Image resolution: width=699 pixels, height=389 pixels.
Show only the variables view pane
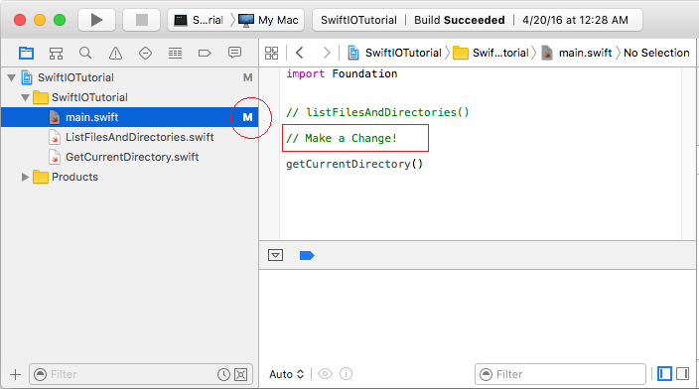point(664,373)
